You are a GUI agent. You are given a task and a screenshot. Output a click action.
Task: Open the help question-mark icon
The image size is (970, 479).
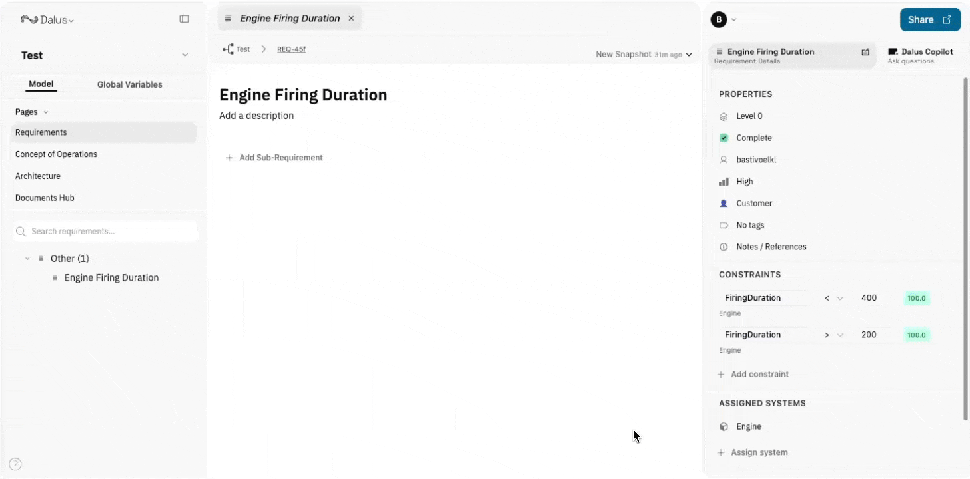pyautogui.click(x=15, y=463)
